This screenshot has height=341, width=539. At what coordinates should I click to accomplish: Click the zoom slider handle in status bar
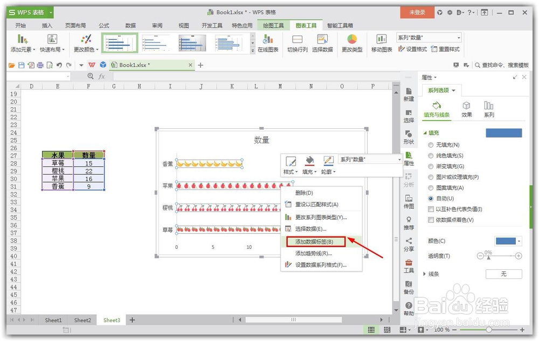[x=488, y=330]
